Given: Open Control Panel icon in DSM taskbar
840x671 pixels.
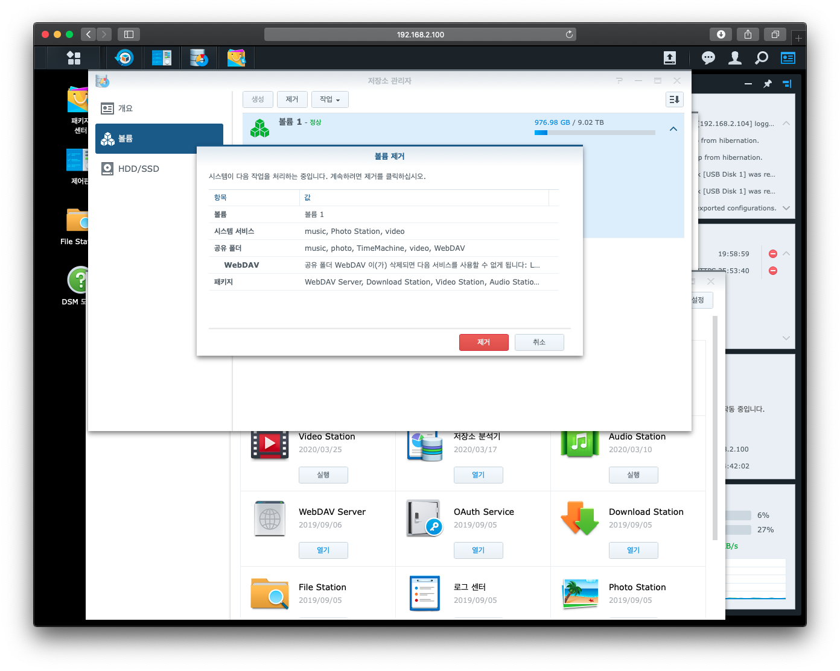Looking at the screenshot, I should (162, 58).
